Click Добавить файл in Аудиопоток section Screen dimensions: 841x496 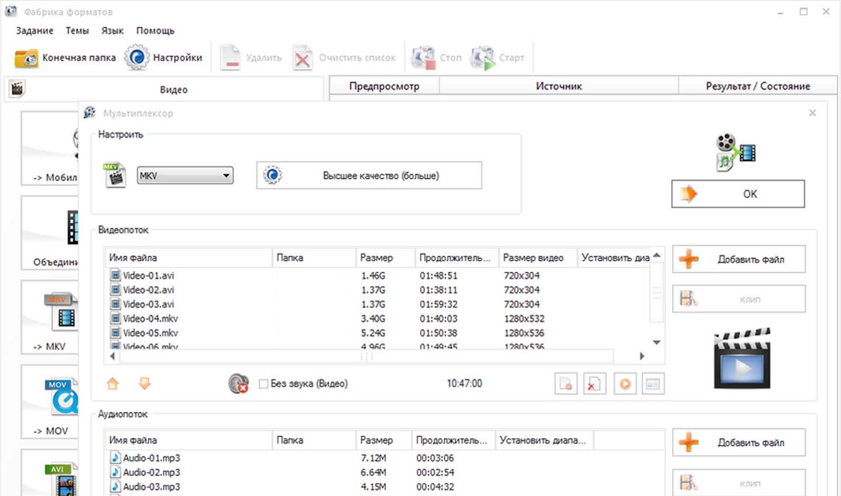(x=739, y=442)
